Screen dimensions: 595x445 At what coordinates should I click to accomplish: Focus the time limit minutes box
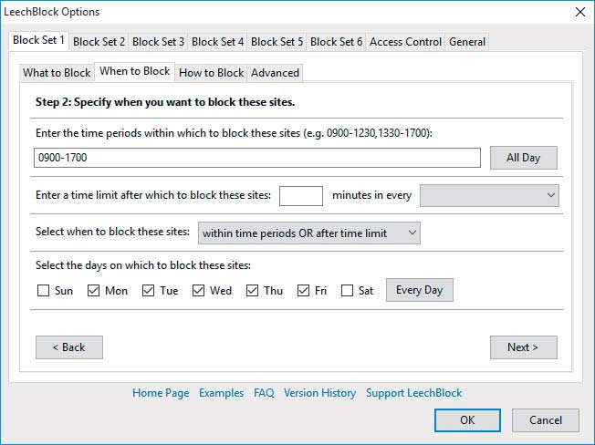301,195
